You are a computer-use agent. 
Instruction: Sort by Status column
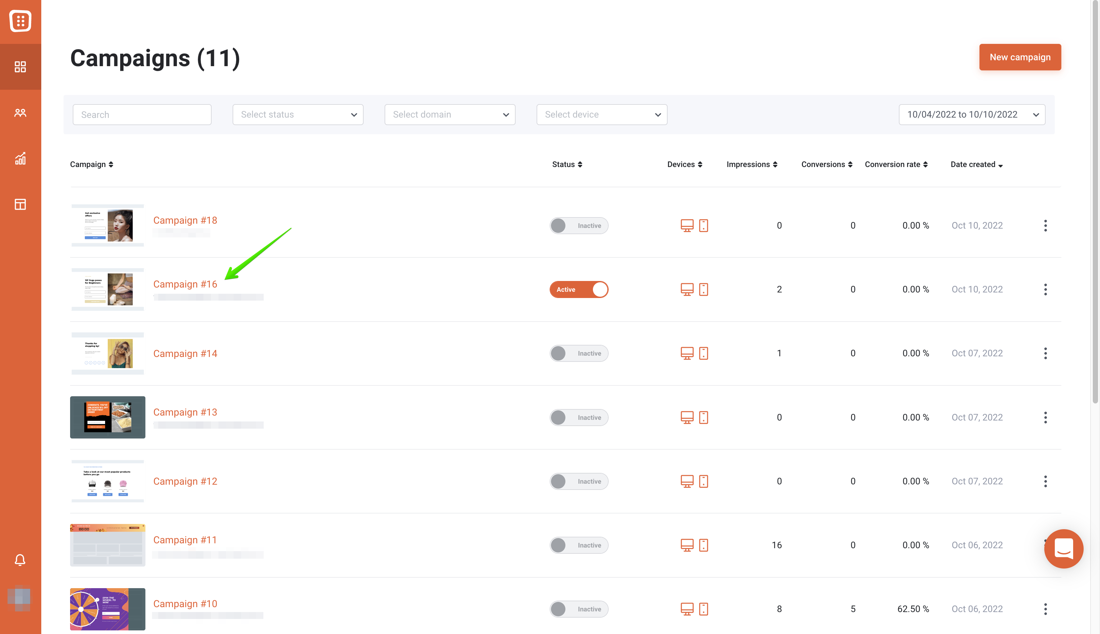pyautogui.click(x=567, y=164)
